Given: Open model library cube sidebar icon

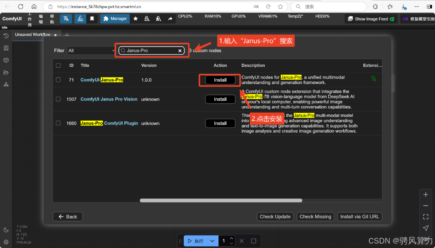Looking at the screenshot, I should (x=6, y=60).
